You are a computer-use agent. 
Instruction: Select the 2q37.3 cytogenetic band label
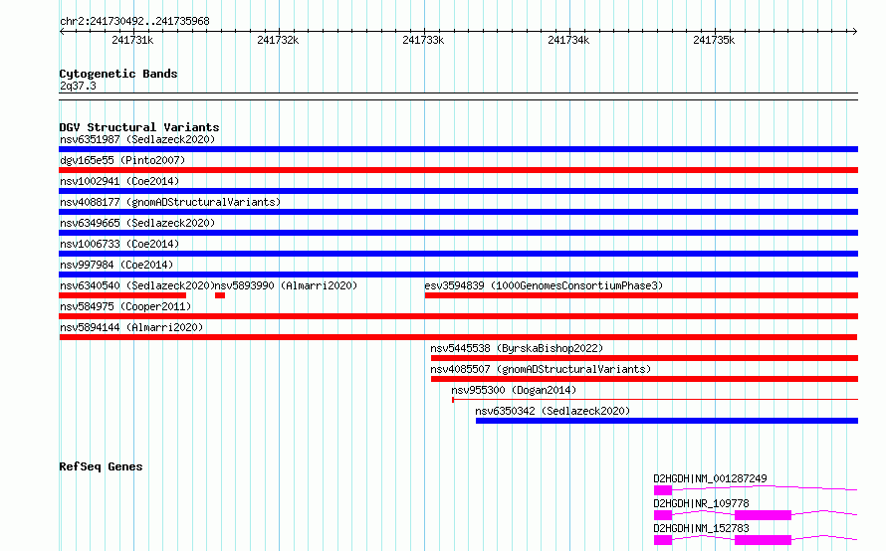pyautogui.click(x=78, y=87)
